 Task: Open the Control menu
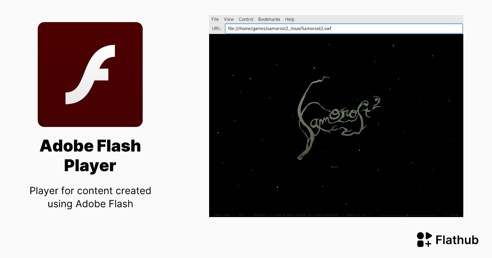tap(246, 19)
